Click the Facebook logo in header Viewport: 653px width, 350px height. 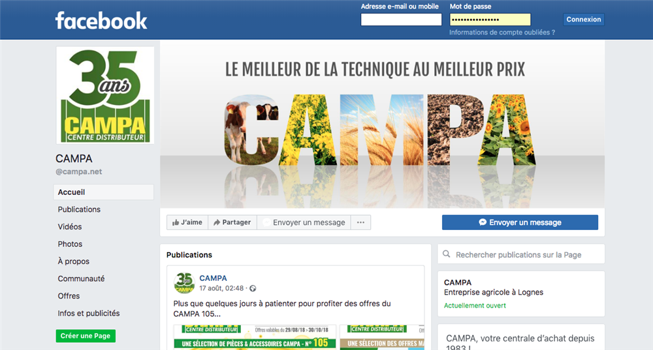click(x=101, y=20)
